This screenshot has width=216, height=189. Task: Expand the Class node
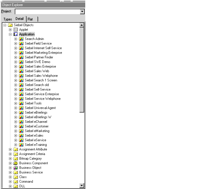pyautogui.click(x=10, y=177)
